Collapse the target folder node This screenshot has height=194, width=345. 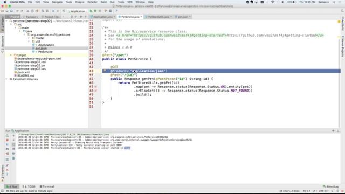(11, 55)
